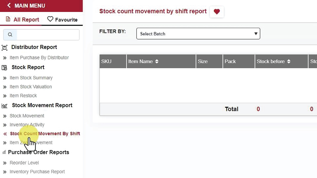Viewport: 317px width, 178px height.
Task: Switch to the All Report tab
Action: tap(22, 19)
